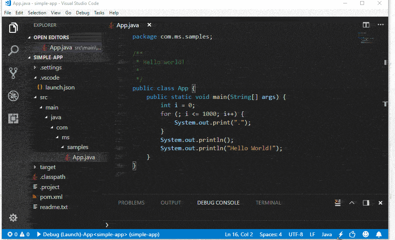Split the editor with the layout icon
The width and height of the screenshot is (395, 240).
(x=366, y=25)
